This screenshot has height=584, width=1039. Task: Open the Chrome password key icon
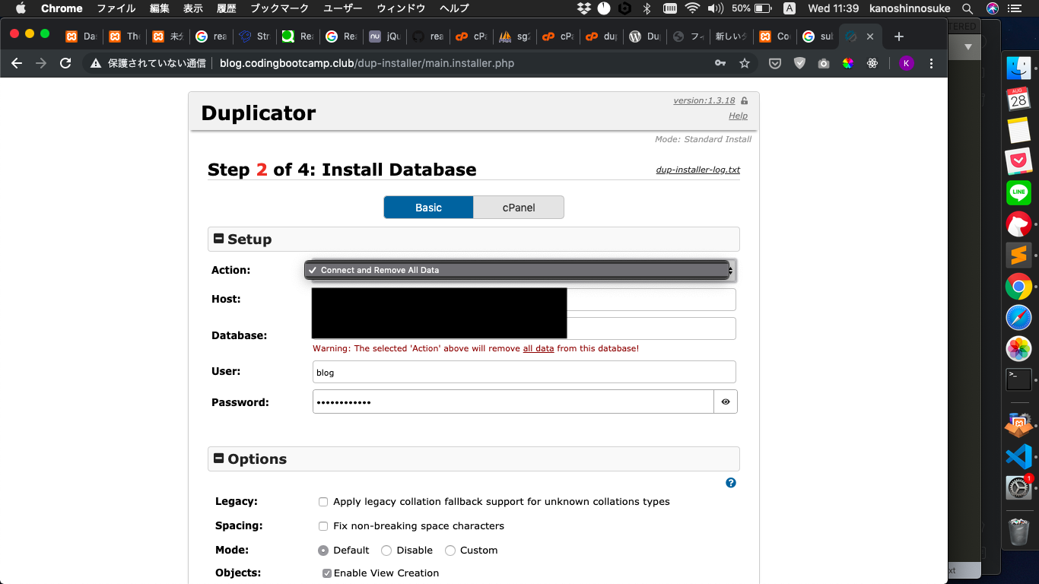(x=720, y=63)
